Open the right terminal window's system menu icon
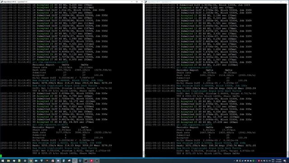The width and height of the screenshot is (289, 163). (146, 2)
